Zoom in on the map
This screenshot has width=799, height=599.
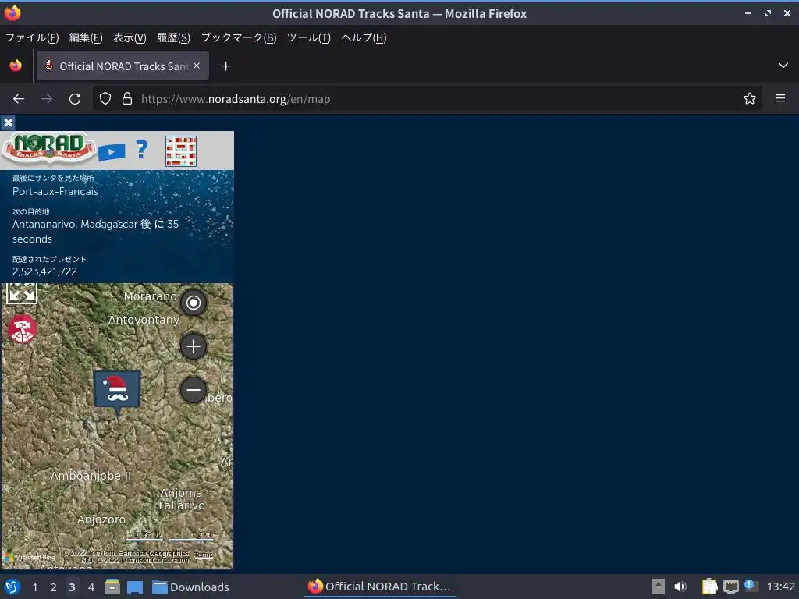pos(194,346)
